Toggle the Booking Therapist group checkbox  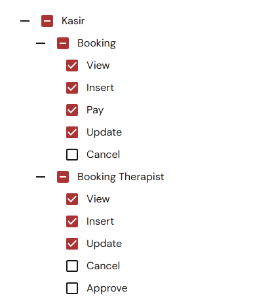(x=63, y=177)
